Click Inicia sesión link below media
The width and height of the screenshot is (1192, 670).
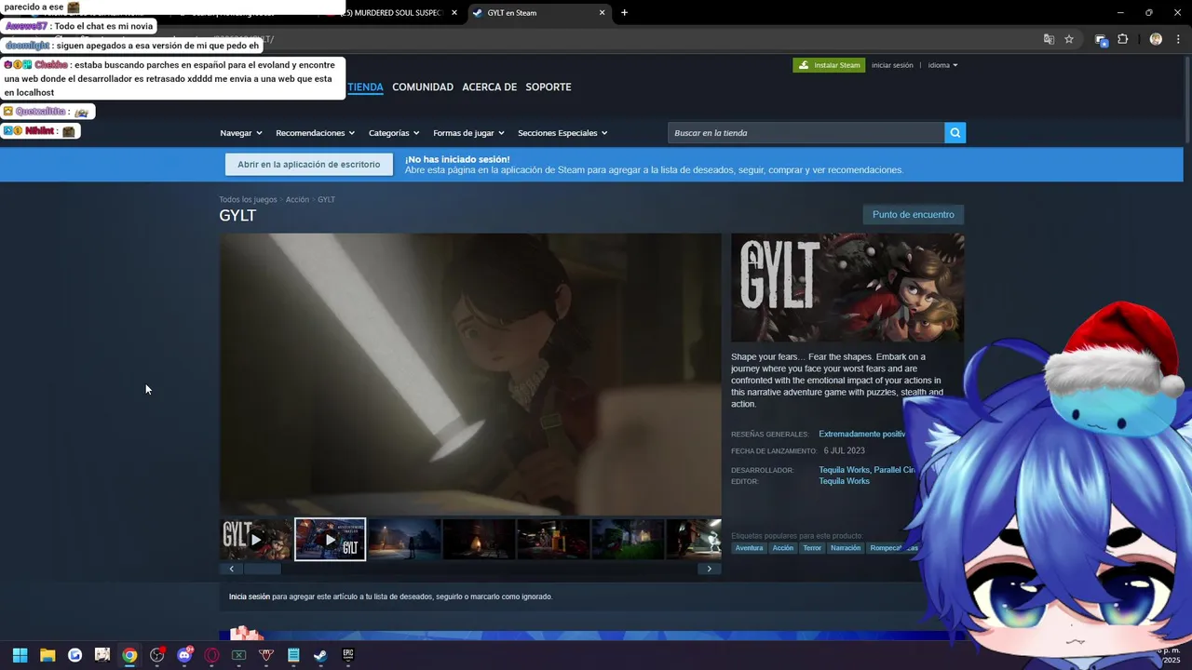[x=250, y=596]
